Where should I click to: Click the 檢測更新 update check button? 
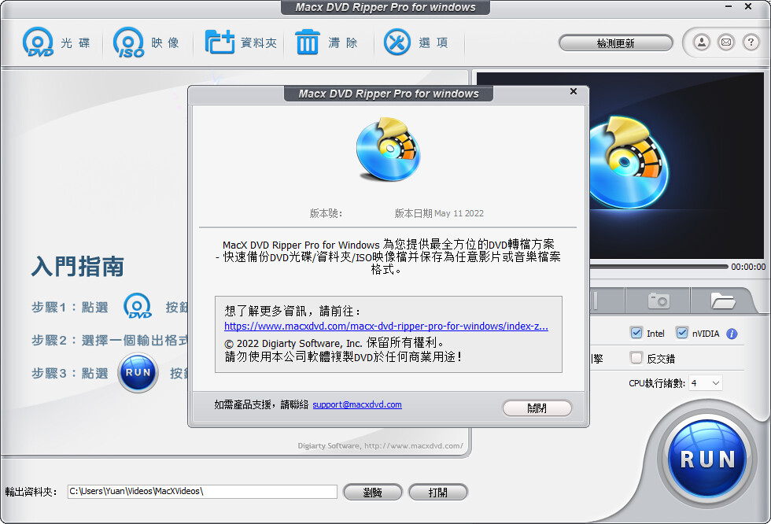616,42
